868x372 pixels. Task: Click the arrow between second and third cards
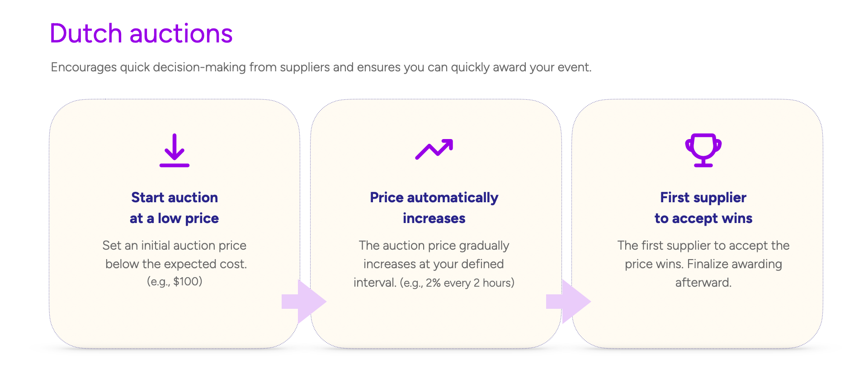pos(568,302)
